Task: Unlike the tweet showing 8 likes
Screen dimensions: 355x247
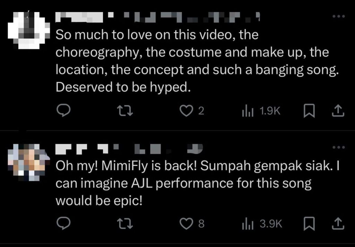Action: [187, 224]
